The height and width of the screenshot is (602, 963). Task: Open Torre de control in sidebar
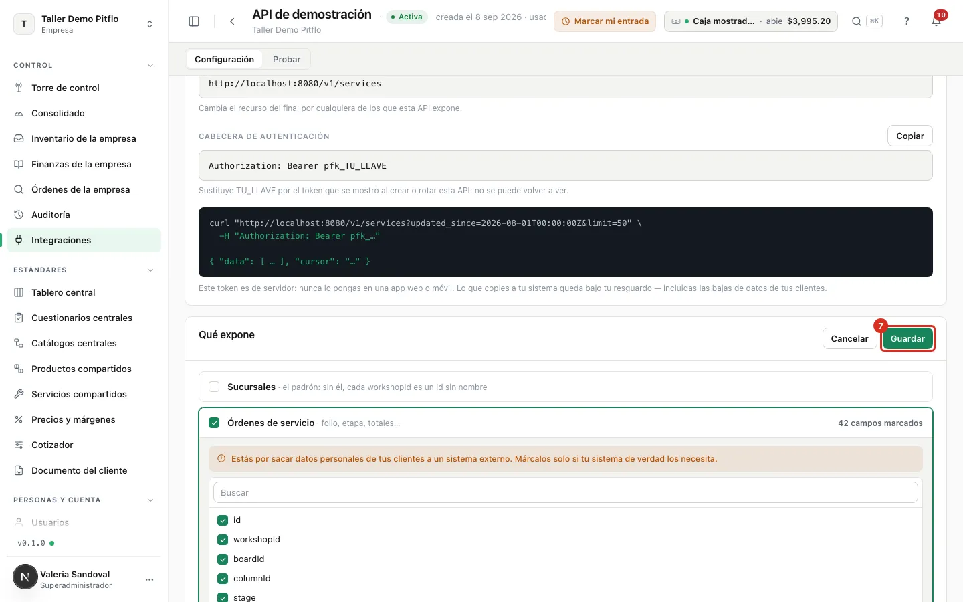84,88
